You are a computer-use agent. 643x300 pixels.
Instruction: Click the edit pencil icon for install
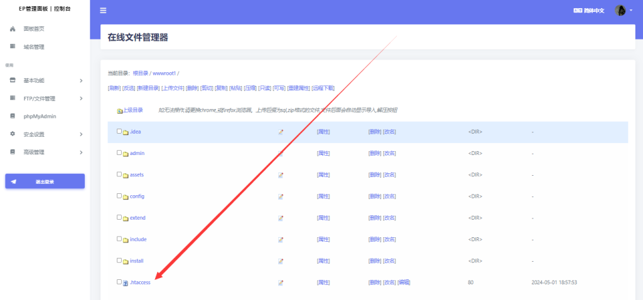tap(281, 261)
